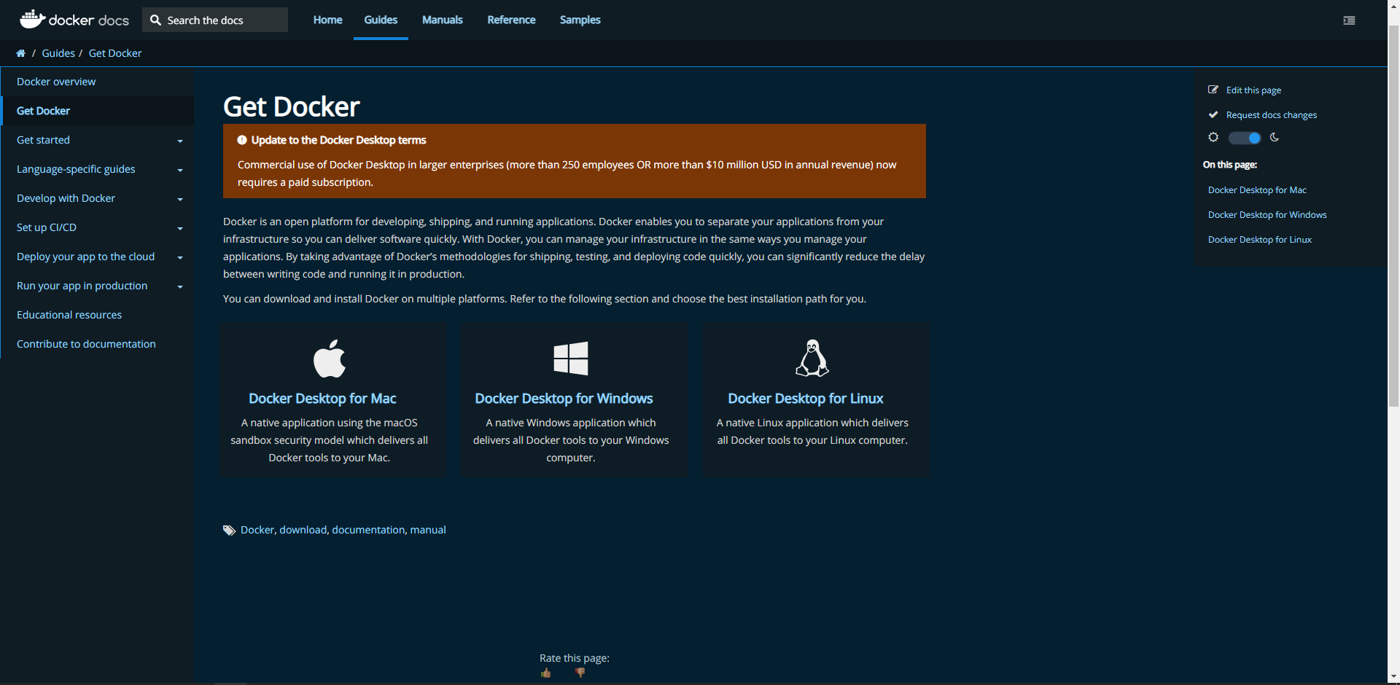
Task: Jump to Docker Desktop for Windows in page contents
Action: tap(1267, 215)
